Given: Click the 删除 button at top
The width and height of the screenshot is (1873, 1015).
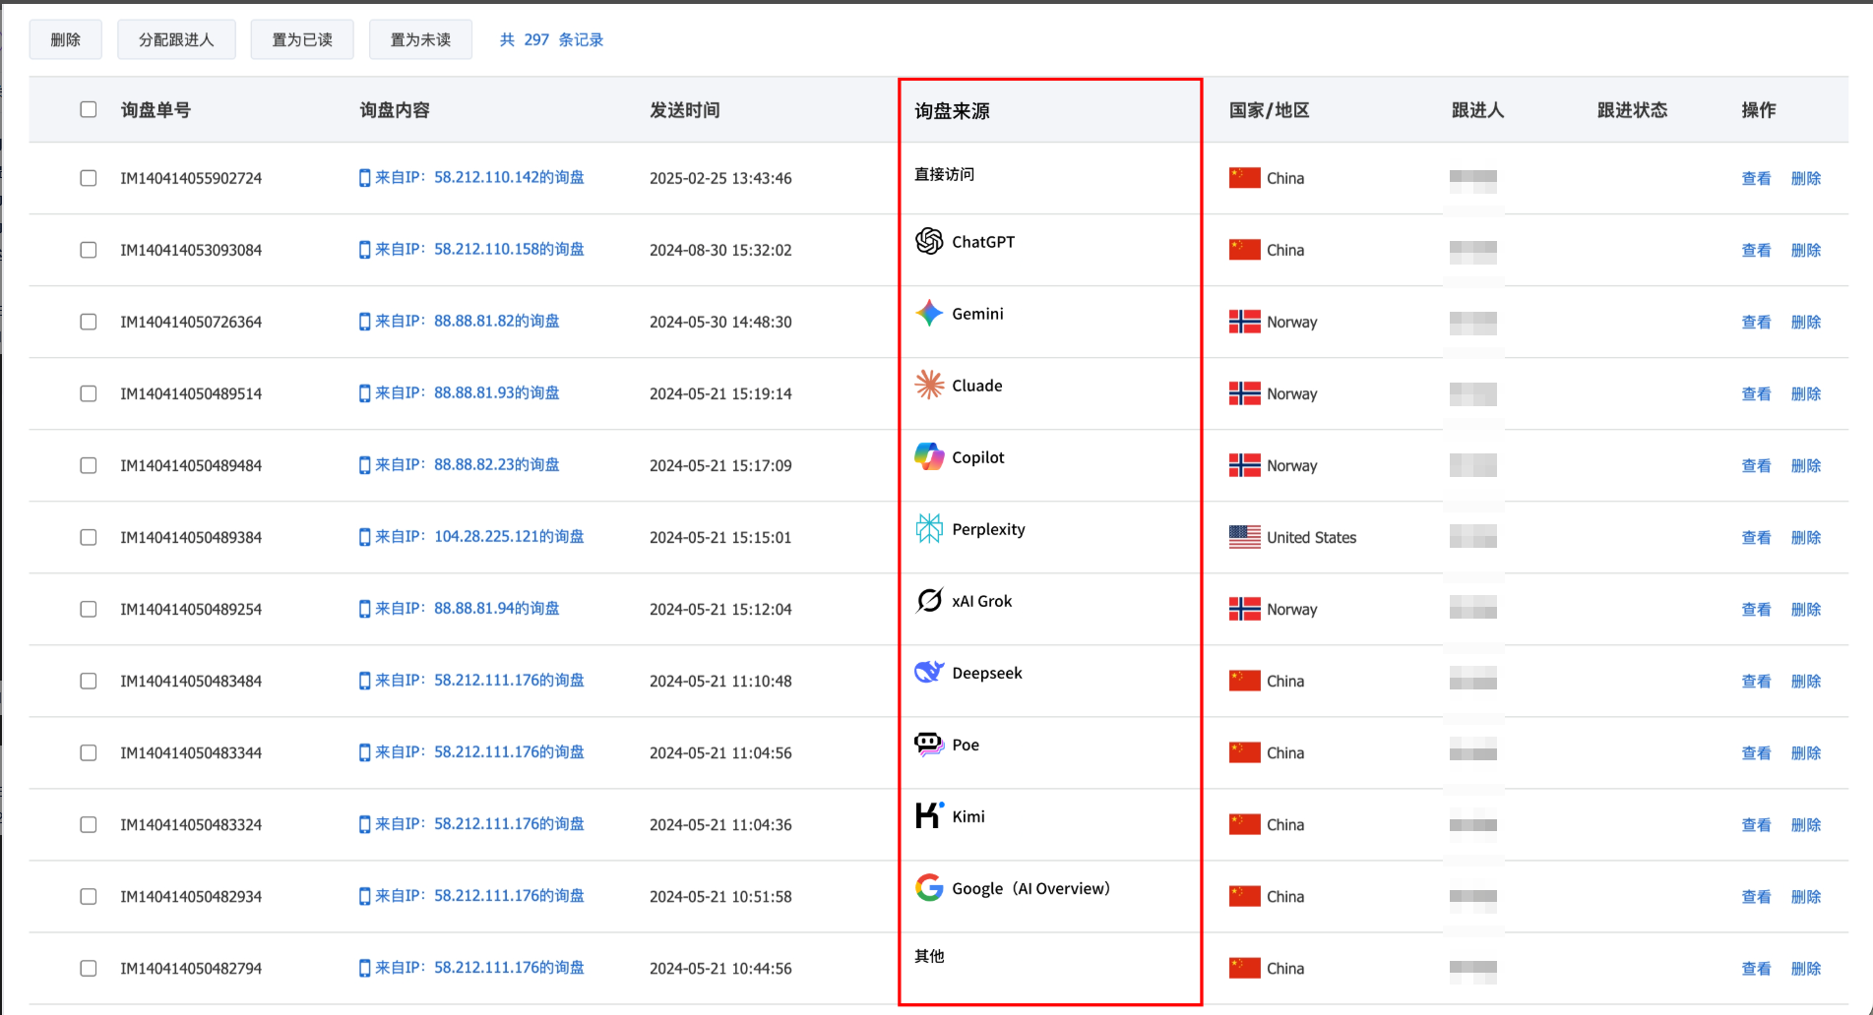Looking at the screenshot, I should 65,39.
